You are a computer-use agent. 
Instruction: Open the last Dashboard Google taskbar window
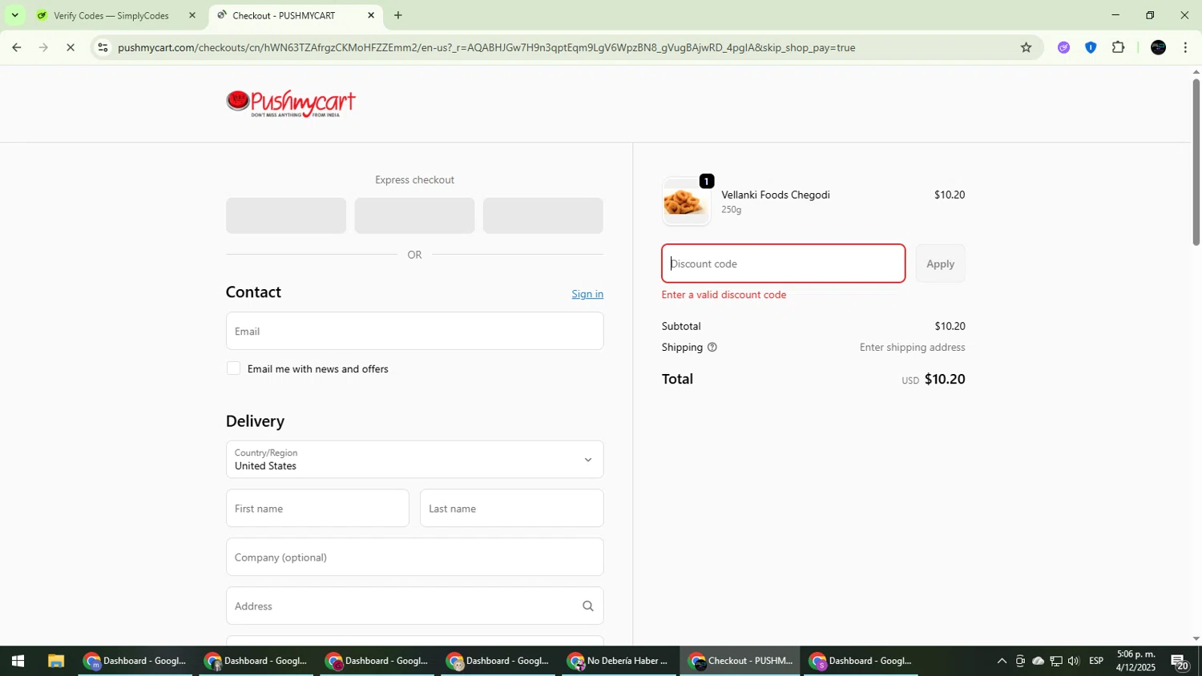[861, 662]
